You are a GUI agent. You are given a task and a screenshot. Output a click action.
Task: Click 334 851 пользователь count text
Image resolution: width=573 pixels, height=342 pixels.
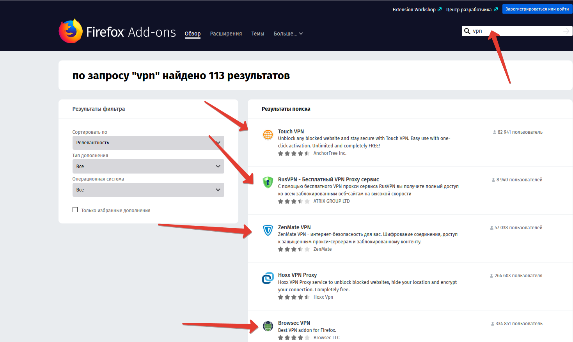pos(519,324)
